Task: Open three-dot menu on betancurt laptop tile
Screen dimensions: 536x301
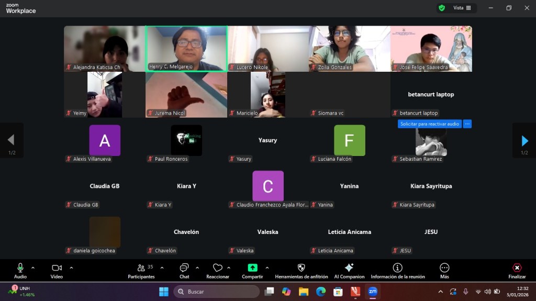Action: 467,124
